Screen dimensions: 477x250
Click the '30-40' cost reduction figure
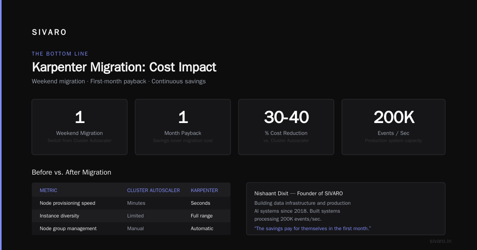pyautogui.click(x=286, y=117)
